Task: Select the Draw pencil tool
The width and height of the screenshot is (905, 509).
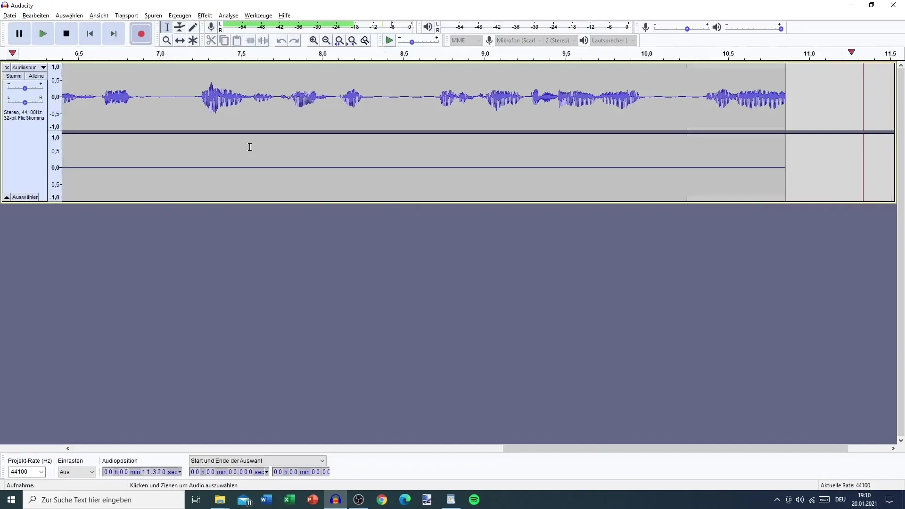Action: pos(193,27)
